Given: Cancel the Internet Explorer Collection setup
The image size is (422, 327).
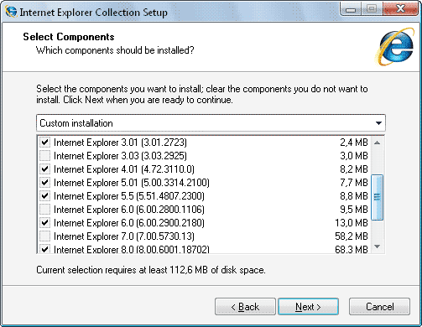Looking at the screenshot, I should coord(379,307).
